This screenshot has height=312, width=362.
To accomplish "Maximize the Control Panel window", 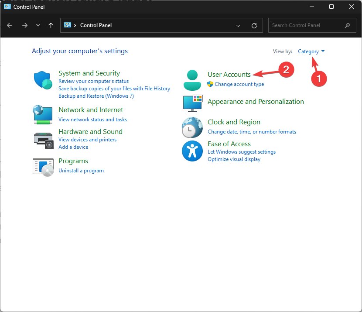I will pos(331,7).
